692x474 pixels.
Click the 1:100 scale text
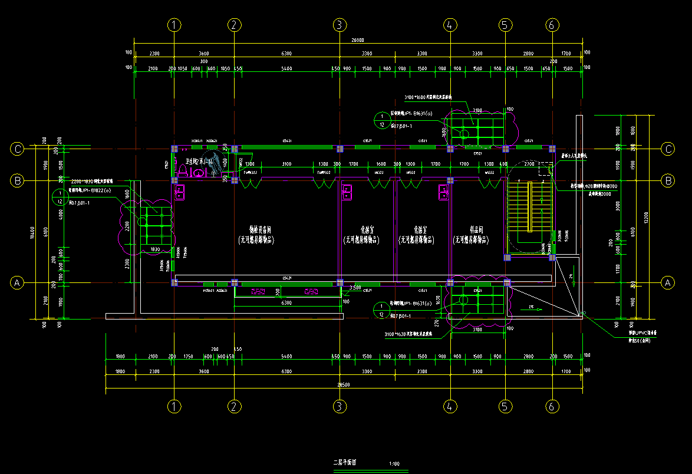coord(394,464)
